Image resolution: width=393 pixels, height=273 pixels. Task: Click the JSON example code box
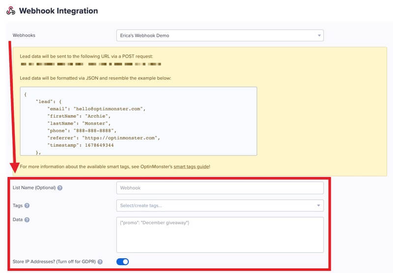pyautogui.click(x=139, y=121)
